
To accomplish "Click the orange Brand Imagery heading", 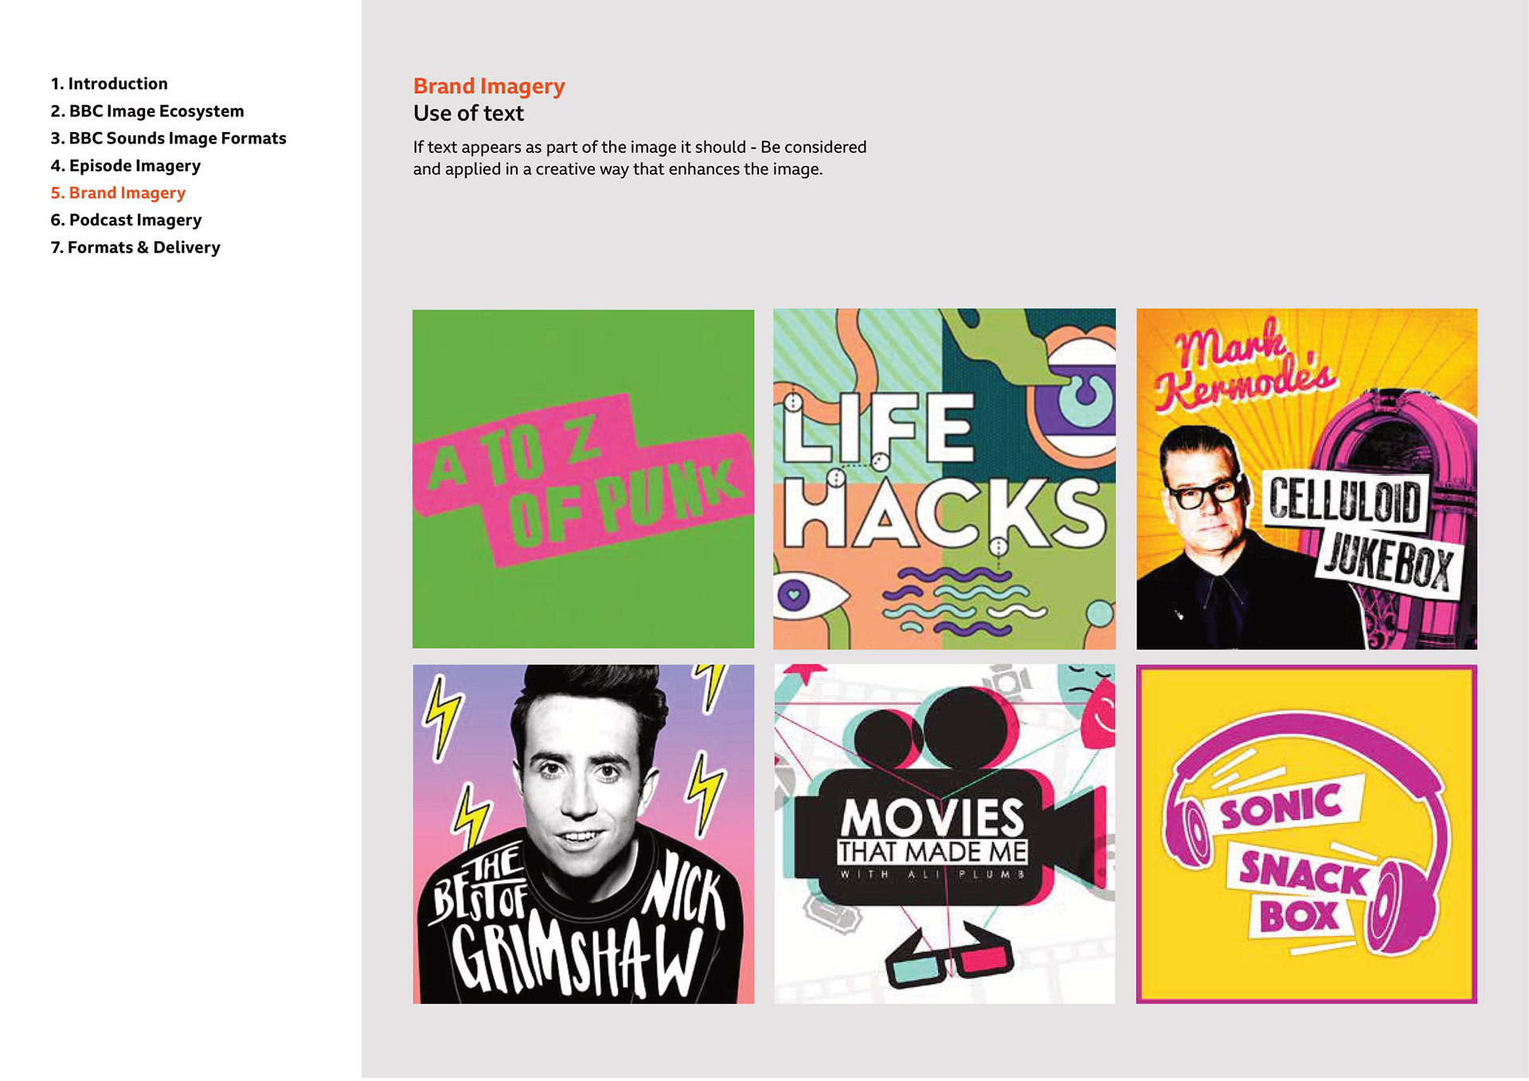I will point(488,86).
